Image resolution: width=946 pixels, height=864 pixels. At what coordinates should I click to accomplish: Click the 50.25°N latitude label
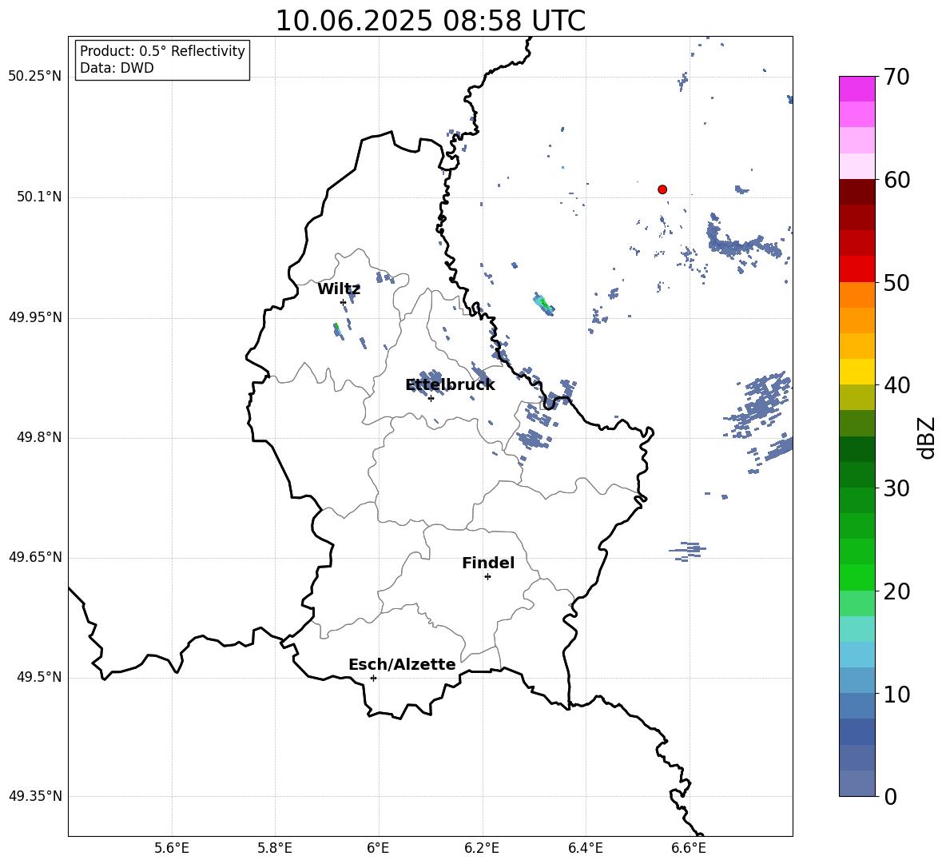coord(35,77)
